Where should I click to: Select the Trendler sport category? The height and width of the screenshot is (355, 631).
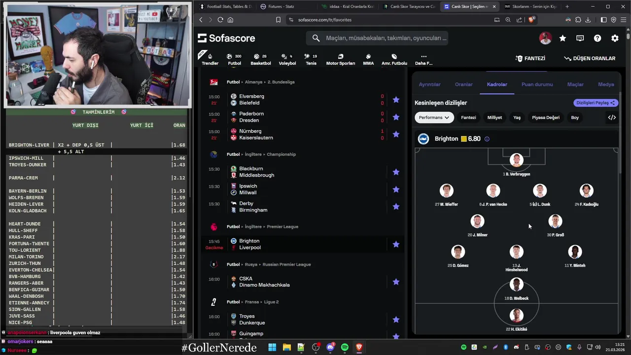[210, 59]
